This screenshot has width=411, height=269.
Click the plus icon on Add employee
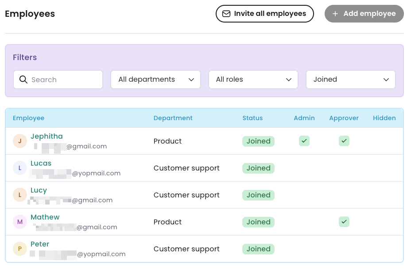pyautogui.click(x=335, y=14)
